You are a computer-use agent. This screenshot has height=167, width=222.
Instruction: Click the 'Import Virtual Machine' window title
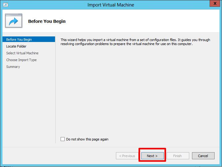click(111, 5)
